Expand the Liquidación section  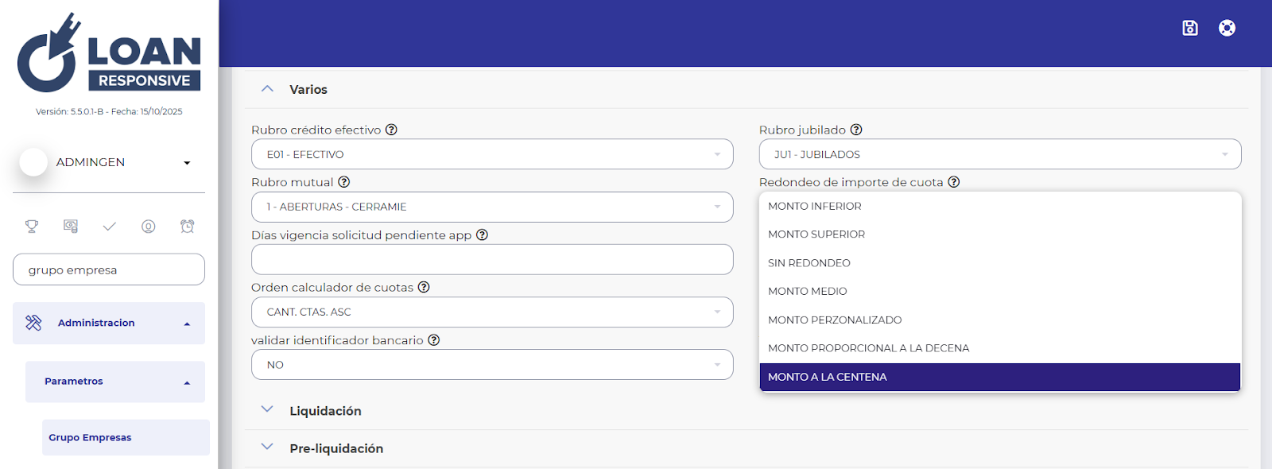[x=325, y=411]
